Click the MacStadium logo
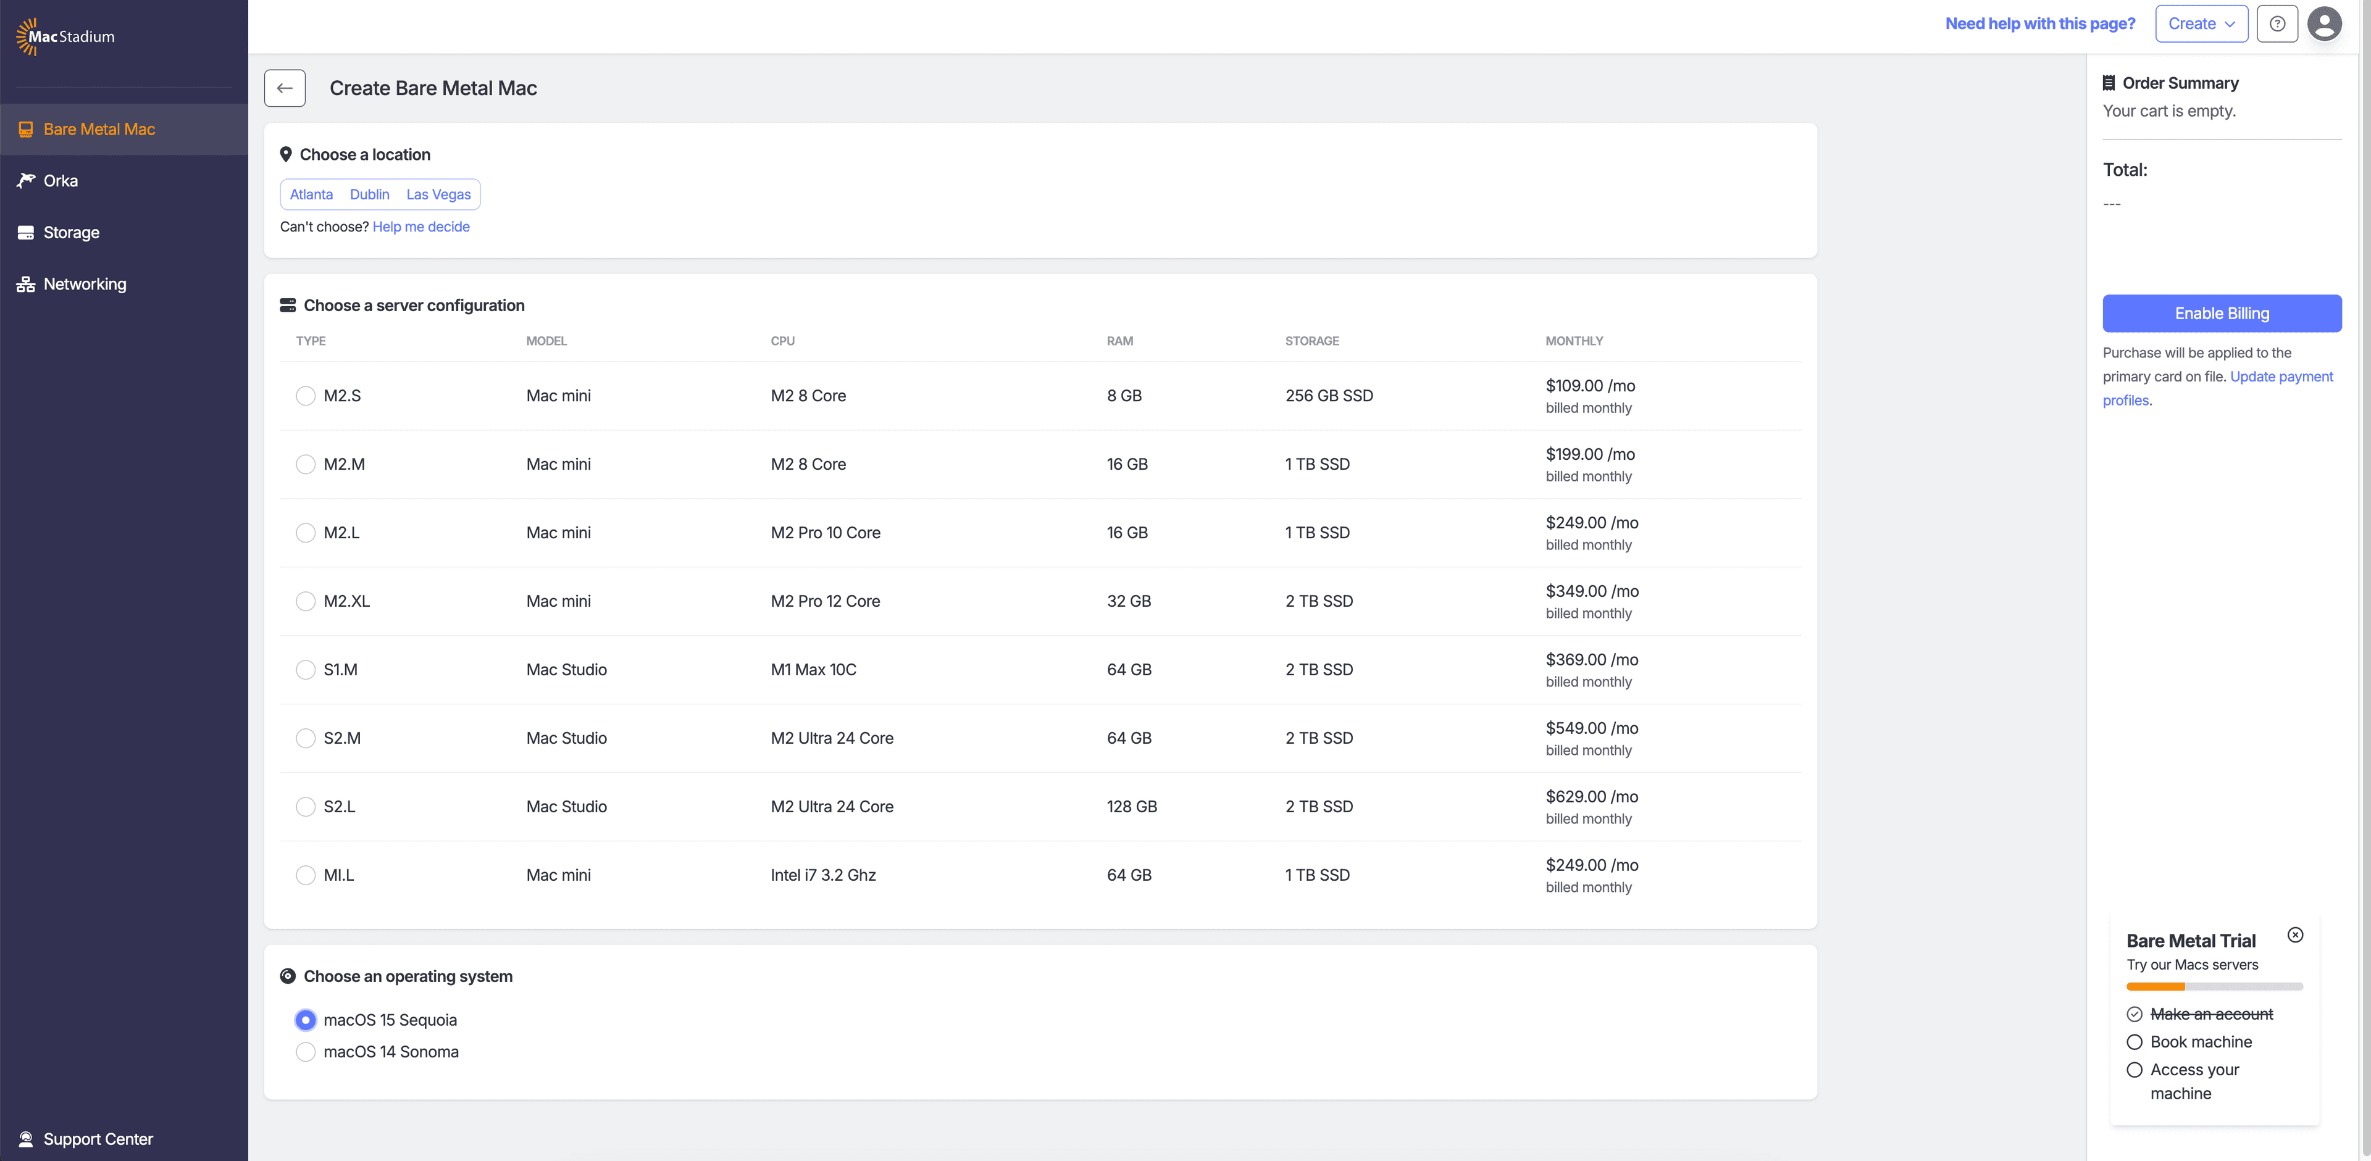2371x1161 pixels. point(66,37)
